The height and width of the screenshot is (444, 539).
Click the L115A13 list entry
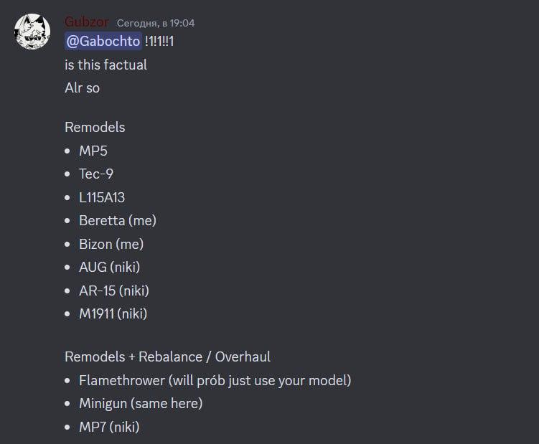pyautogui.click(x=102, y=197)
